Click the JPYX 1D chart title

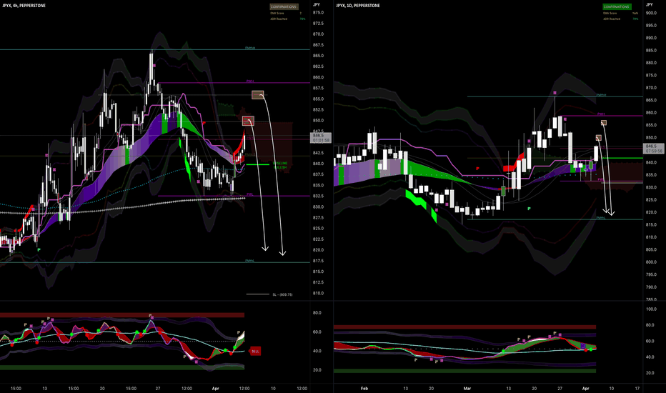[x=357, y=6]
